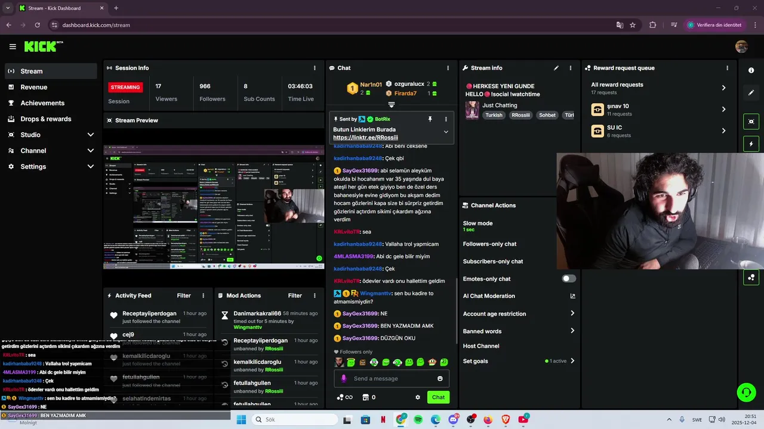Go to Drops & rewards in sidebar
This screenshot has height=429, width=764.
50,119
